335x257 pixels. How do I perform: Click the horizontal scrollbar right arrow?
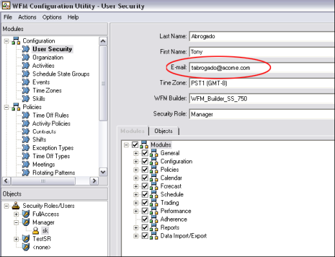[94, 181]
